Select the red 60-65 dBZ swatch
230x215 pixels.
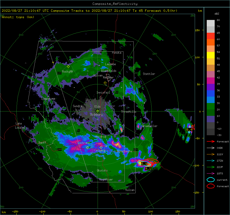pyautogui.click(x=211, y=36)
